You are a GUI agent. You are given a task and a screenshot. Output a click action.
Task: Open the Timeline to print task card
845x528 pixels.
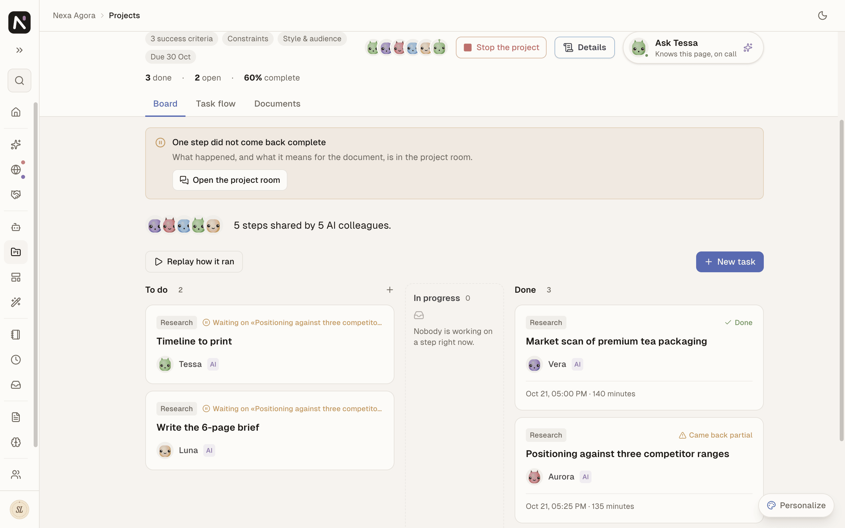pyautogui.click(x=270, y=344)
